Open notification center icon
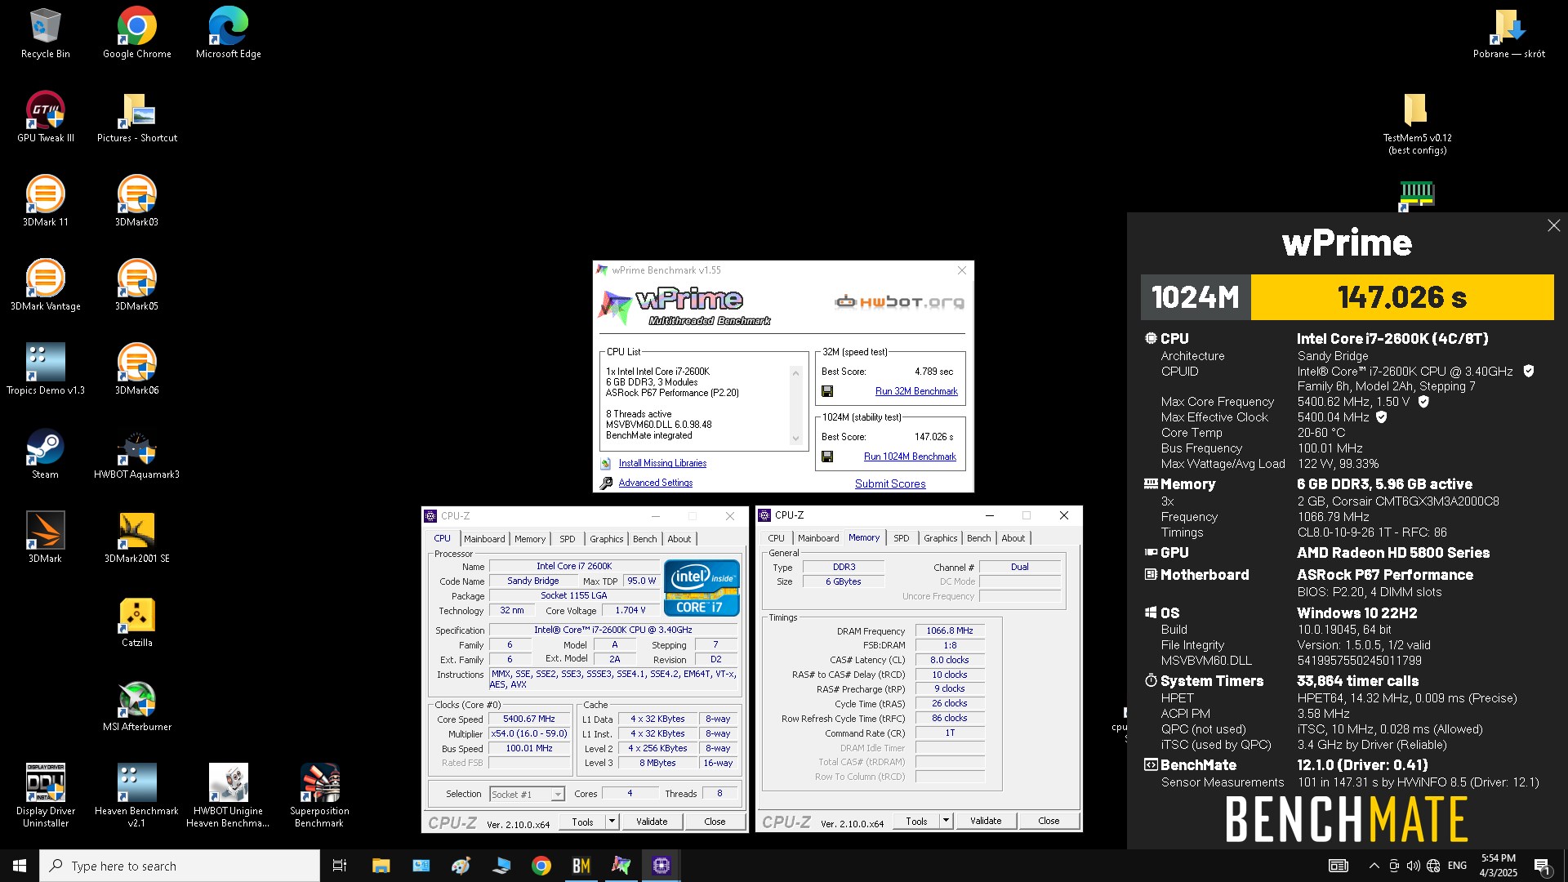 [x=1543, y=866]
